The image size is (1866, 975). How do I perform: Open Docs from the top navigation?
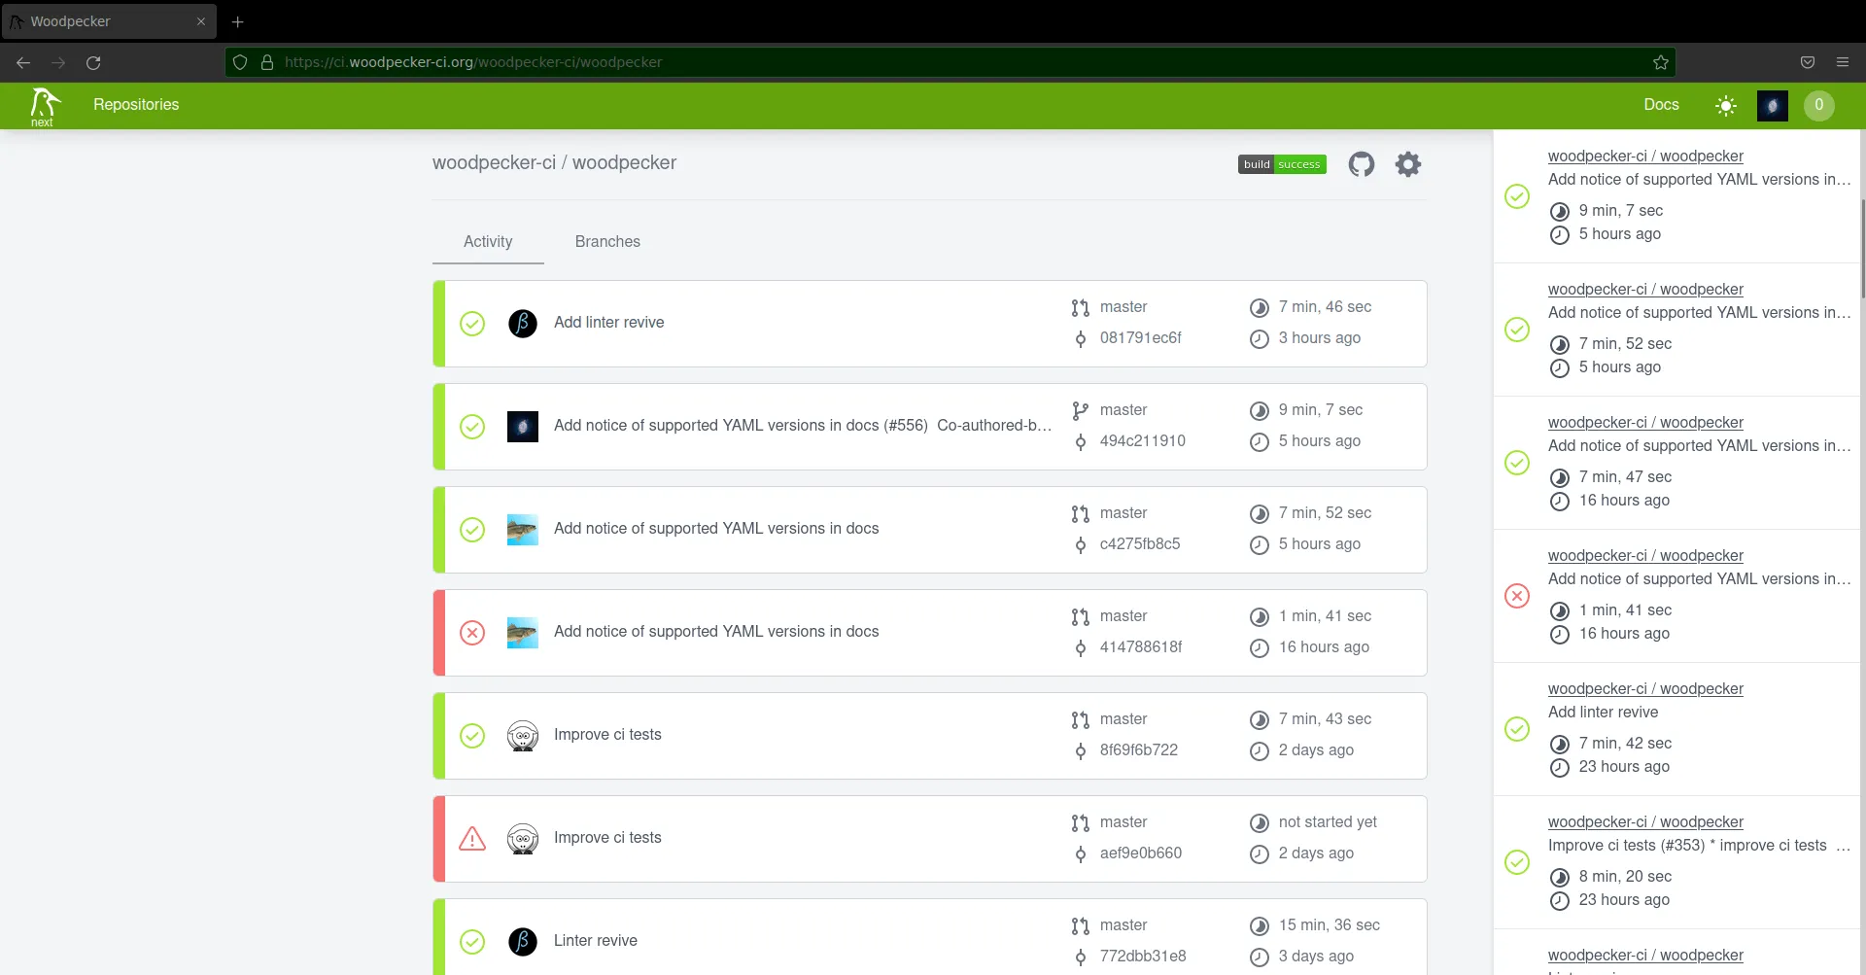pos(1662,104)
